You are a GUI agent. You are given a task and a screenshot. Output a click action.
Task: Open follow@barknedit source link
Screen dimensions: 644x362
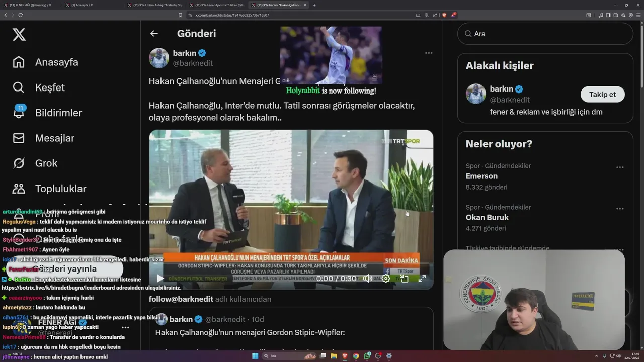(x=181, y=299)
